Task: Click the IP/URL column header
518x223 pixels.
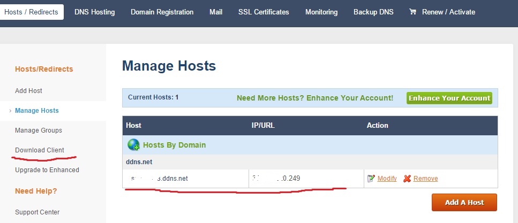Action: pos(264,125)
